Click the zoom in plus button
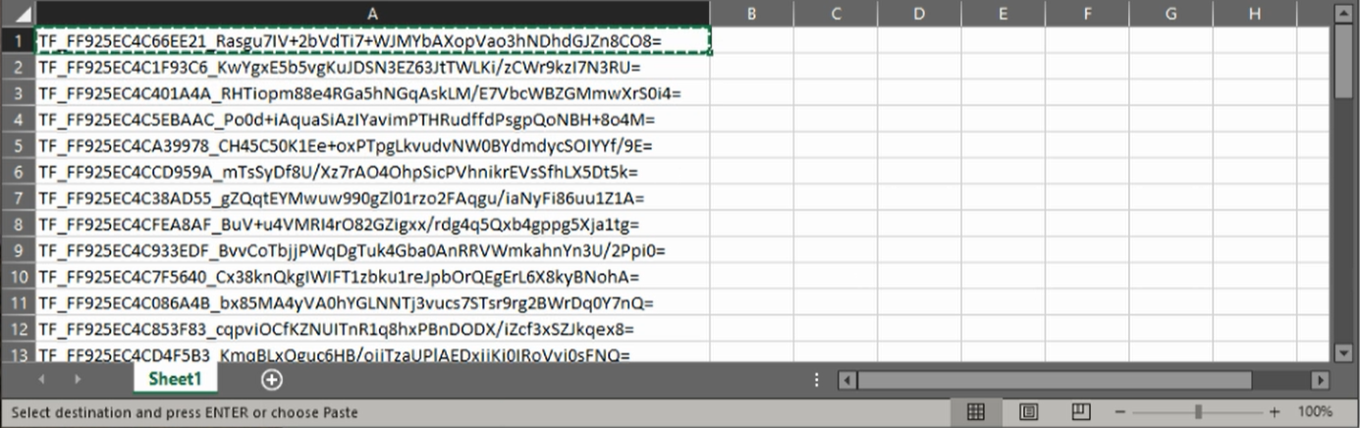The height and width of the screenshot is (428, 1360). pyautogui.click(x=1275, y=412)
